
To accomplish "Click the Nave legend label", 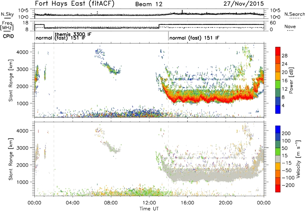I will [290, 26].
